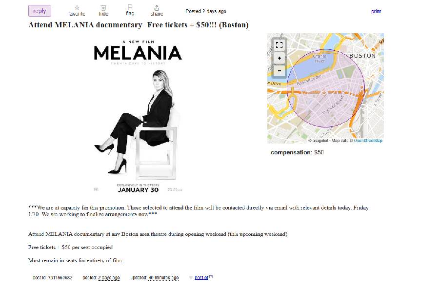Screen dimensions: 439x293
Task: Open the share icon options
Action: click(157, 8)
